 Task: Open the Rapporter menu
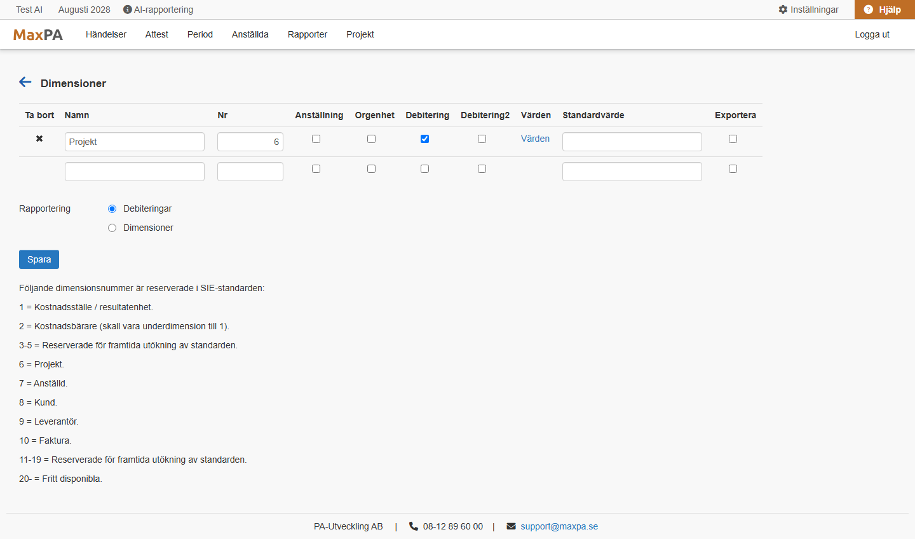pos(308,34)
